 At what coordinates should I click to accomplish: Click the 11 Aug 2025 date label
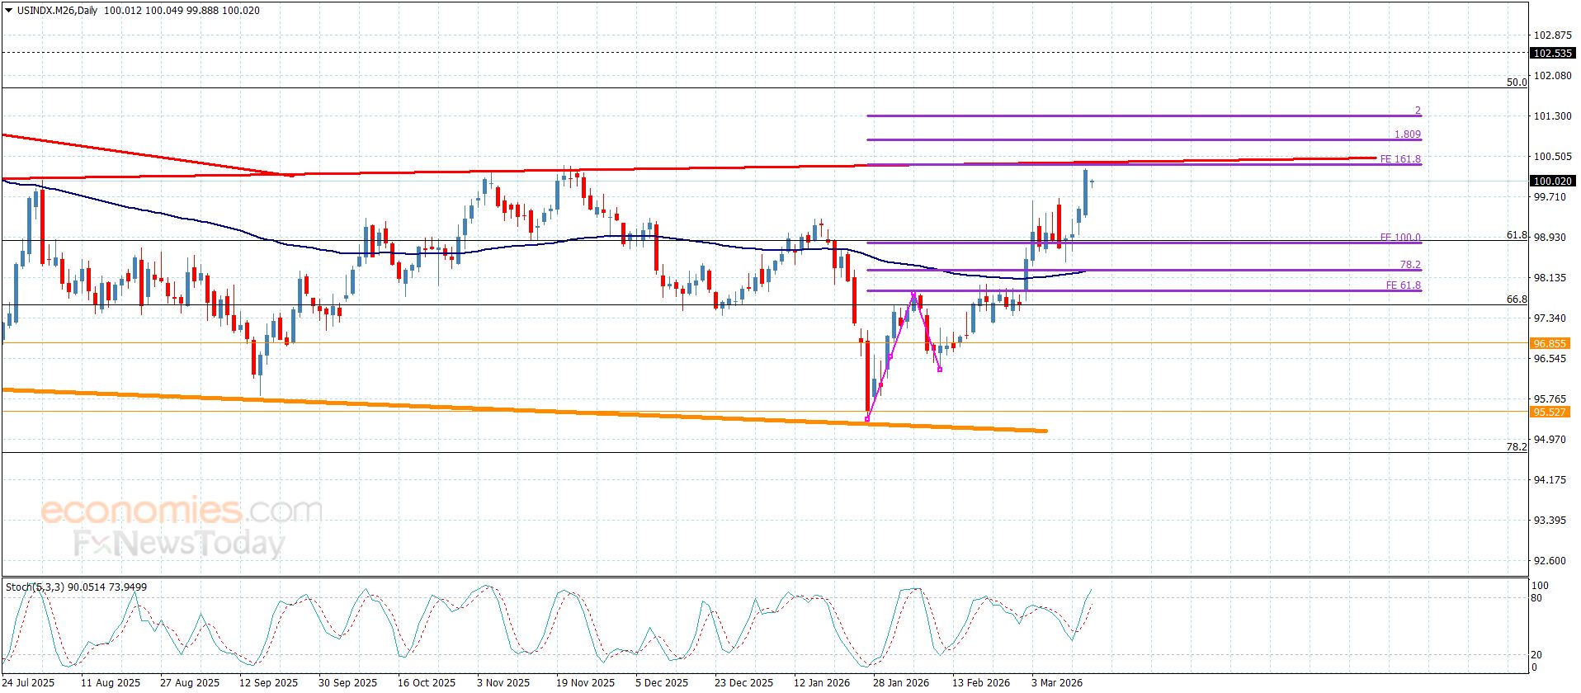[111, 682]
